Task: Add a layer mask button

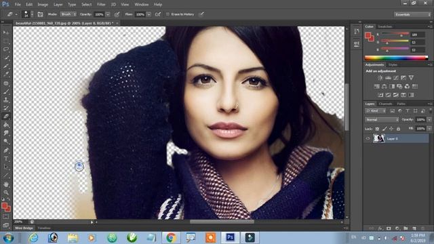Action: [x=389, y=228]
